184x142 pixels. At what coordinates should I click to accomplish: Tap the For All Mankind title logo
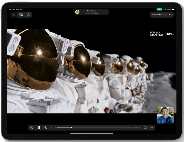click(156, 34)
